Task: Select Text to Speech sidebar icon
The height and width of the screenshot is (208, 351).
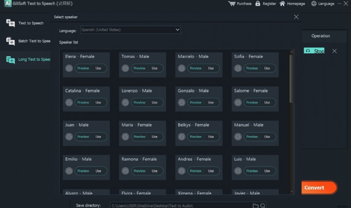Action: point(11,23)
